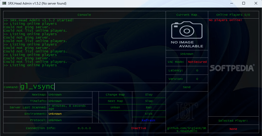The width and height of the screenshot is (262, 136).
Task: Click the Send command button
Action: pos(187,87)
